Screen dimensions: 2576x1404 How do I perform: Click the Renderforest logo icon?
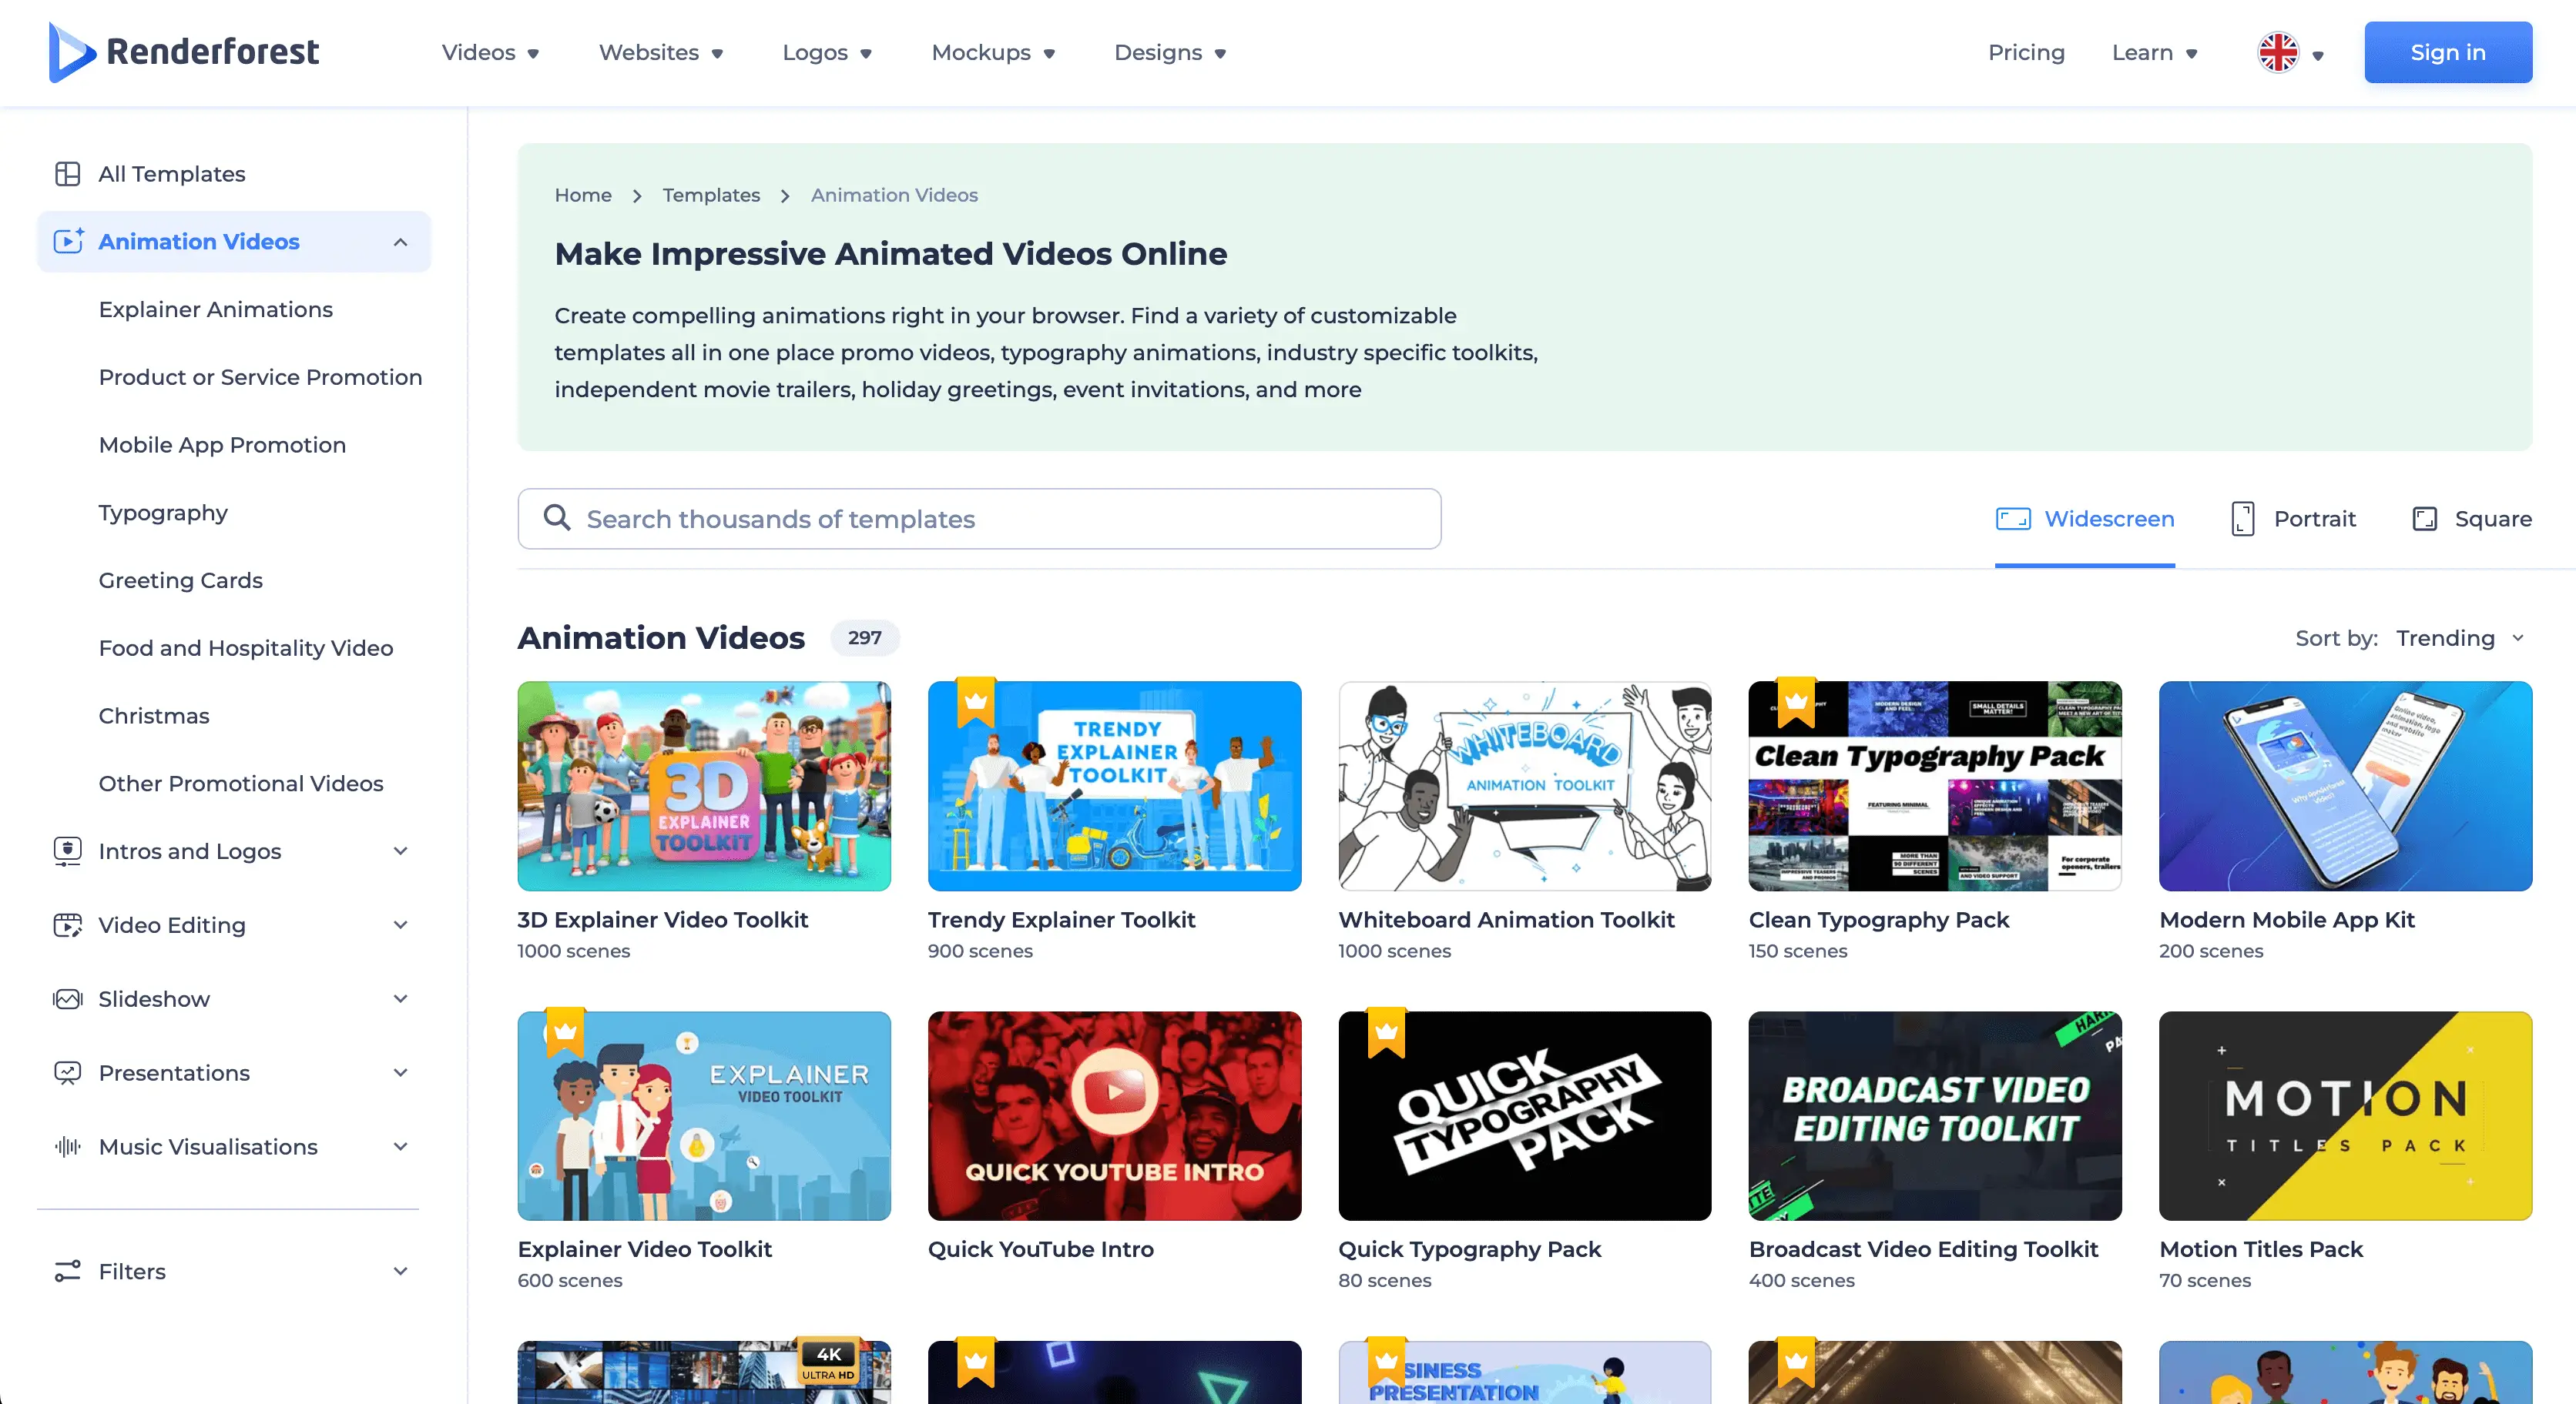(70, 52)
